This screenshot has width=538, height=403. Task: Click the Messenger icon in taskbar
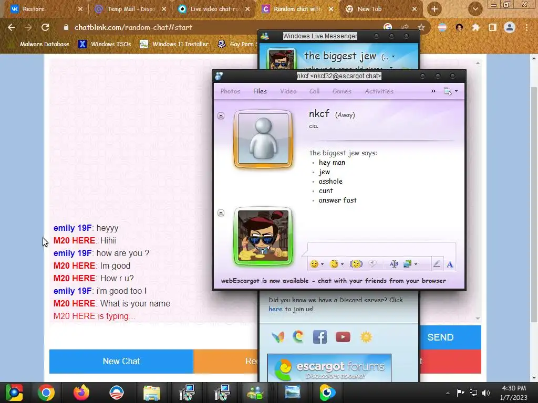coord(256,393)
